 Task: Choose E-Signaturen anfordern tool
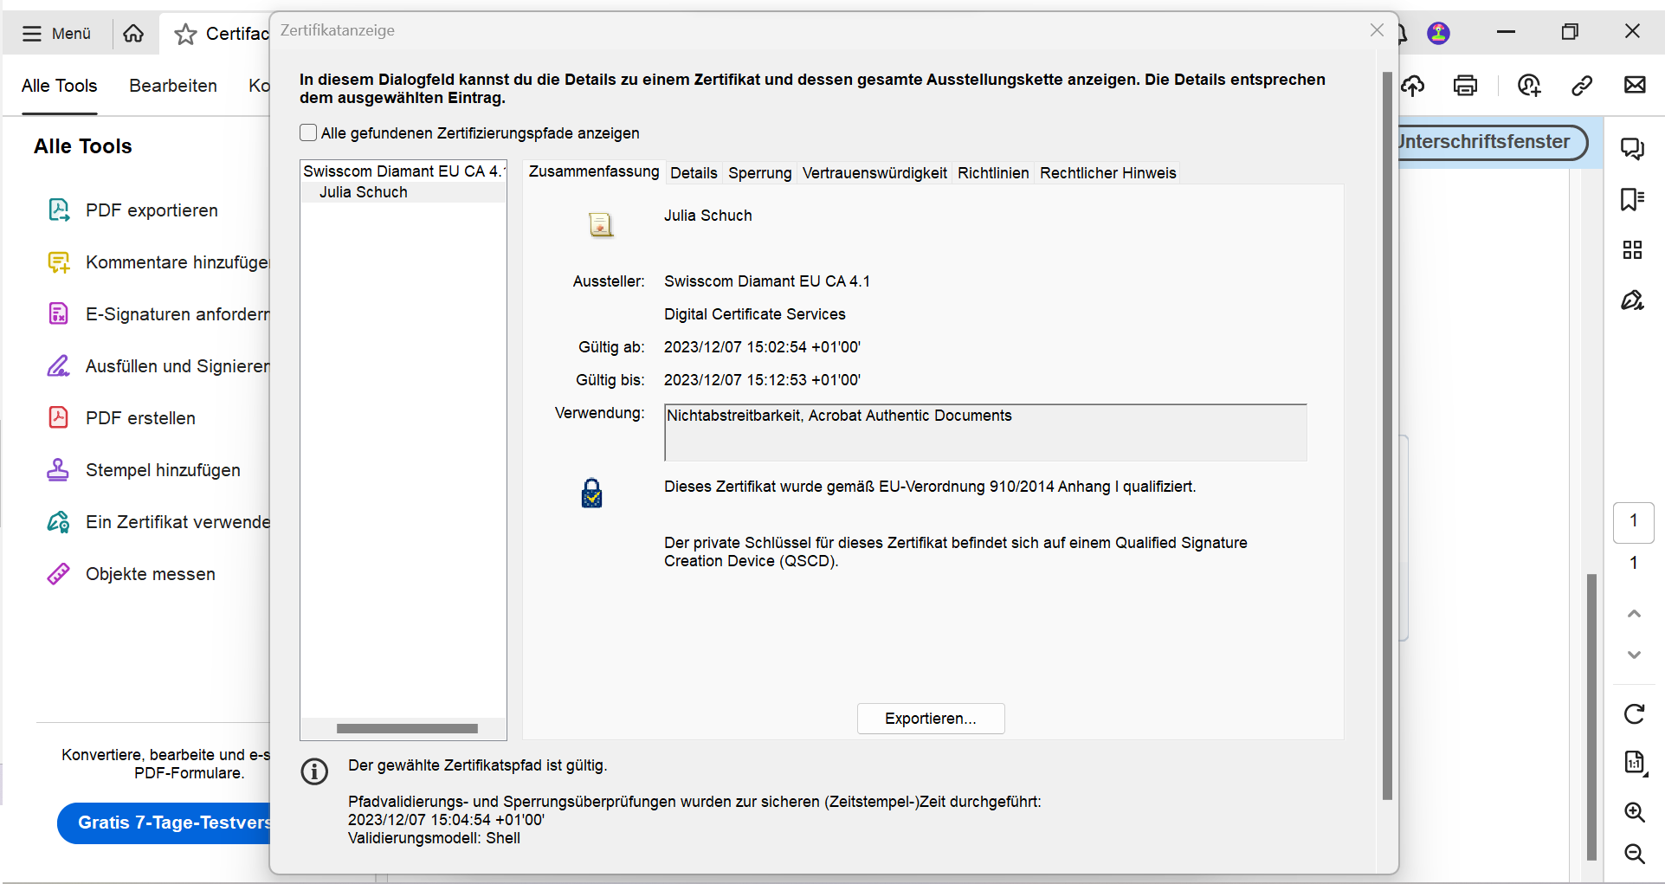pos(157,314)
